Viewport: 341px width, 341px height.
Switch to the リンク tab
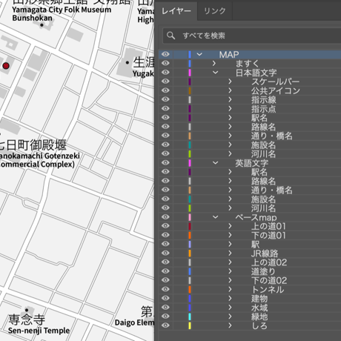click(215, 11)
